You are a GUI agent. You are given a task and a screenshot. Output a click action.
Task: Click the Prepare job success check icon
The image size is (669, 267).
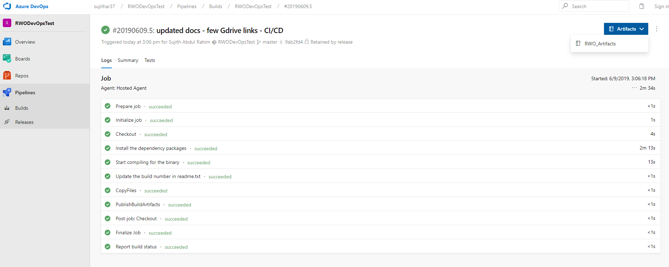(108, 106)
